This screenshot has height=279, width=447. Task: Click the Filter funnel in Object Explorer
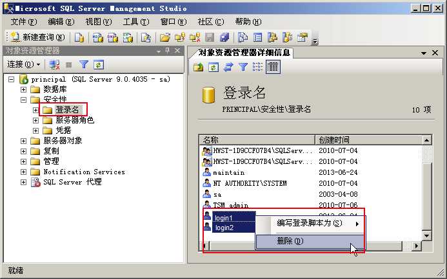83,65
